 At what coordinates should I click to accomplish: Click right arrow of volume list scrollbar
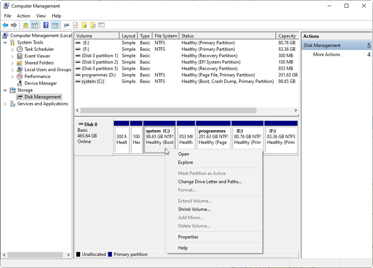pyautogui.click(x=295, y=111)
